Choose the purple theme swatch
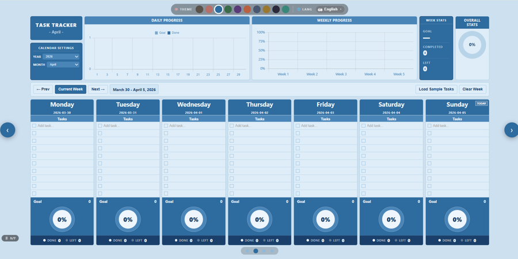This screenshot has height=259, width=518. click(238, 9)
